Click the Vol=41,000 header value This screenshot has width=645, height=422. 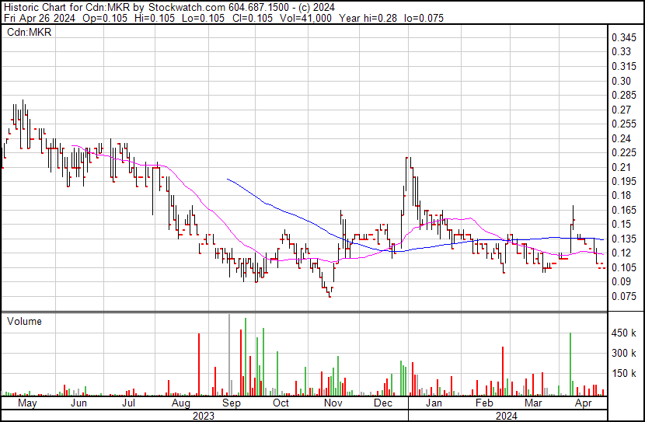pos(305,18)
